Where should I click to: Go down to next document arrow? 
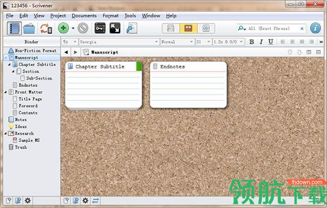coord(299,52)
